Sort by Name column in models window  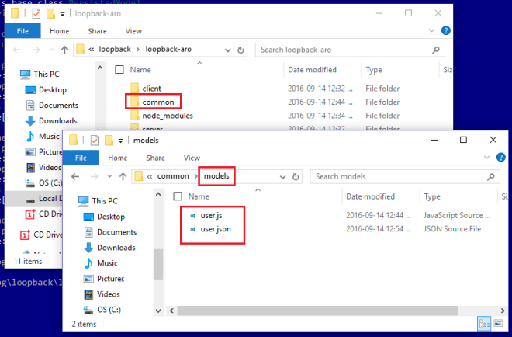[199, 196]
